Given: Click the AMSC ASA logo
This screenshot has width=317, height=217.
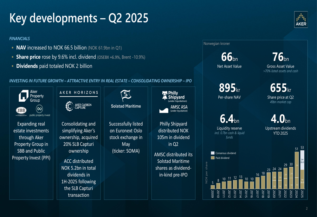Looking at the screenshot, I should [174, 109].
